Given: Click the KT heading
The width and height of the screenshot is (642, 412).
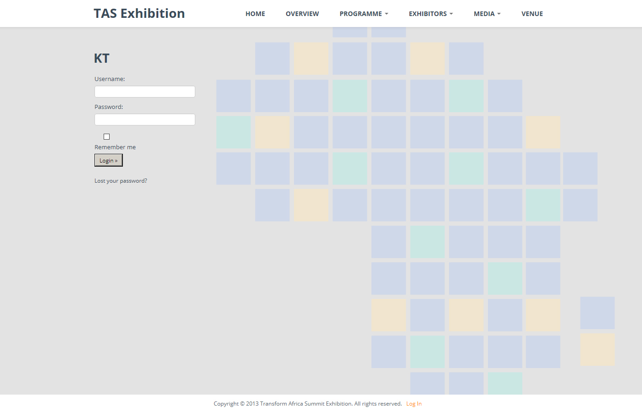Looking at the screenshot, I should click(101, 59).
